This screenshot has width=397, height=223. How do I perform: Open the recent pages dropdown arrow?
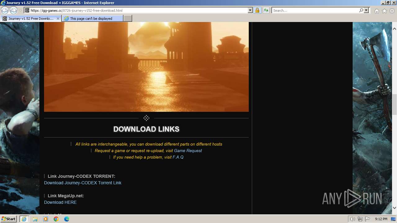coord(20,11)
